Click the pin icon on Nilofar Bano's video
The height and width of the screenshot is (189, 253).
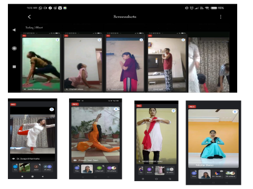click(x=235, y=112)
